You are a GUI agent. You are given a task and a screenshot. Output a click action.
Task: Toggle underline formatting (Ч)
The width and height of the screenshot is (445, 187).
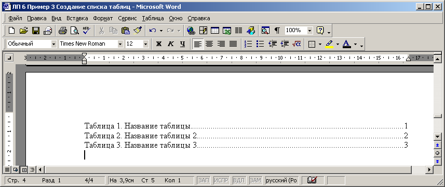[x=183, y=44]
